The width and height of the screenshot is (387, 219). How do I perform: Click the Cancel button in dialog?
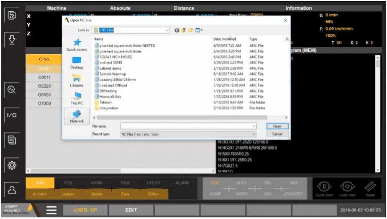coord(277,134)
